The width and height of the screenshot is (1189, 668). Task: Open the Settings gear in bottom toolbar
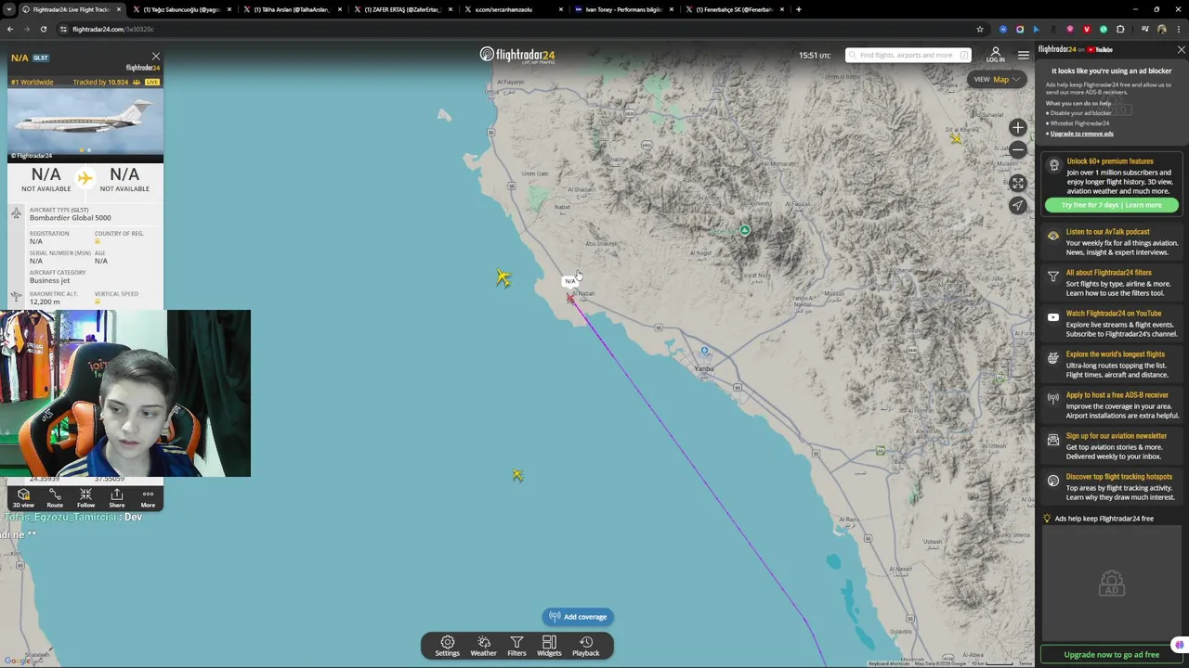pyautogui.click(x=447, y=646)
